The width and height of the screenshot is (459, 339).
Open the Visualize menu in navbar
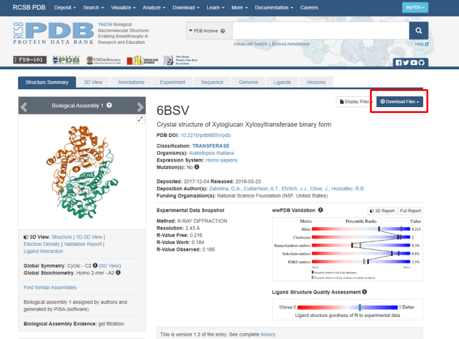point(123,8)
